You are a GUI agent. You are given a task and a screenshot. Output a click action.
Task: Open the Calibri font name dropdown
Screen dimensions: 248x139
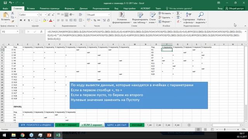click(38, 15)
